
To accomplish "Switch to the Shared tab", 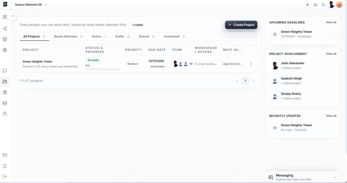I will [x=147, y=37].
